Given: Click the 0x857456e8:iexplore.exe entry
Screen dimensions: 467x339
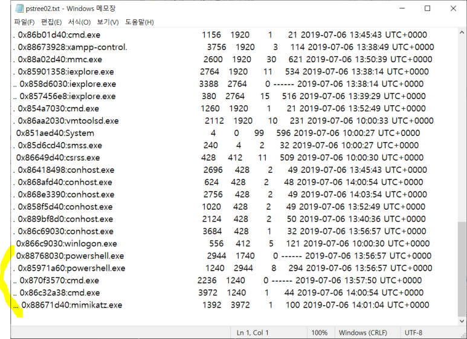Looking at the screenshot, I should pyautogui.click(x=68, y=96).
